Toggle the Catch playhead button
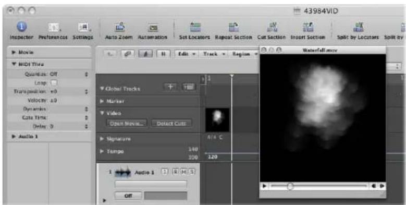 pos(145,54)
